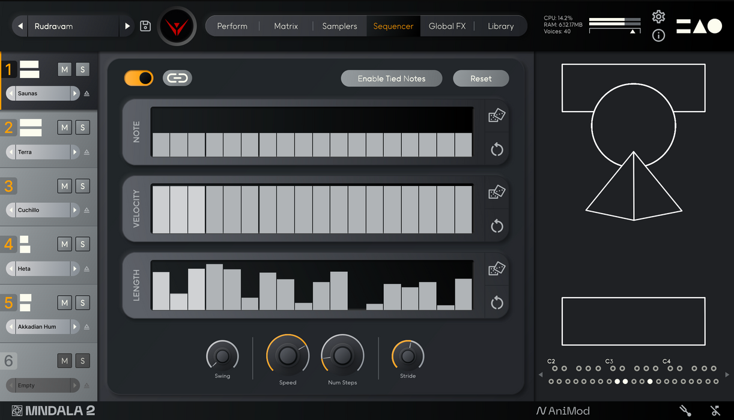
Task: Click the save preset floppy disk icon
Action: (145, 26)
